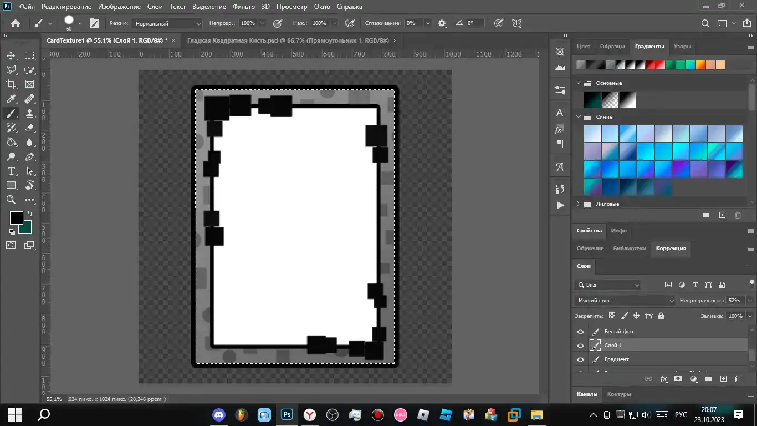This screenshot has height=426, width=757.
Task: Delete layer using the trash icon in Layers panel
Action: (x=738, y=379)
